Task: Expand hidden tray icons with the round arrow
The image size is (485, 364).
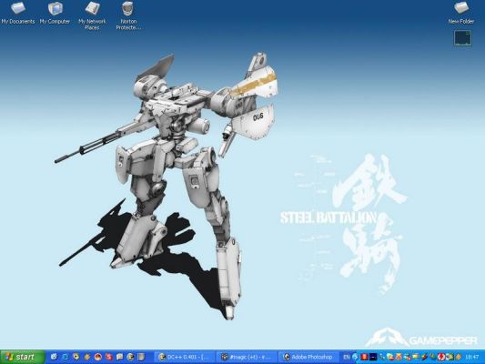Action: coord(355,358)
